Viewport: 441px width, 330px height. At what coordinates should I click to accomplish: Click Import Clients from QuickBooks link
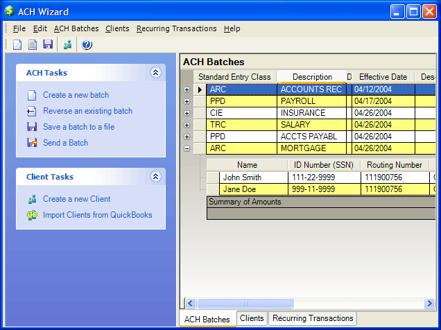[x=98, y=215]
